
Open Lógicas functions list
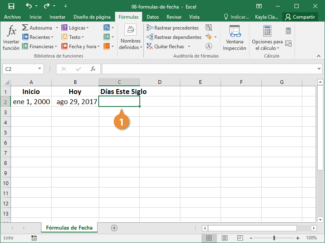[75, 28]
